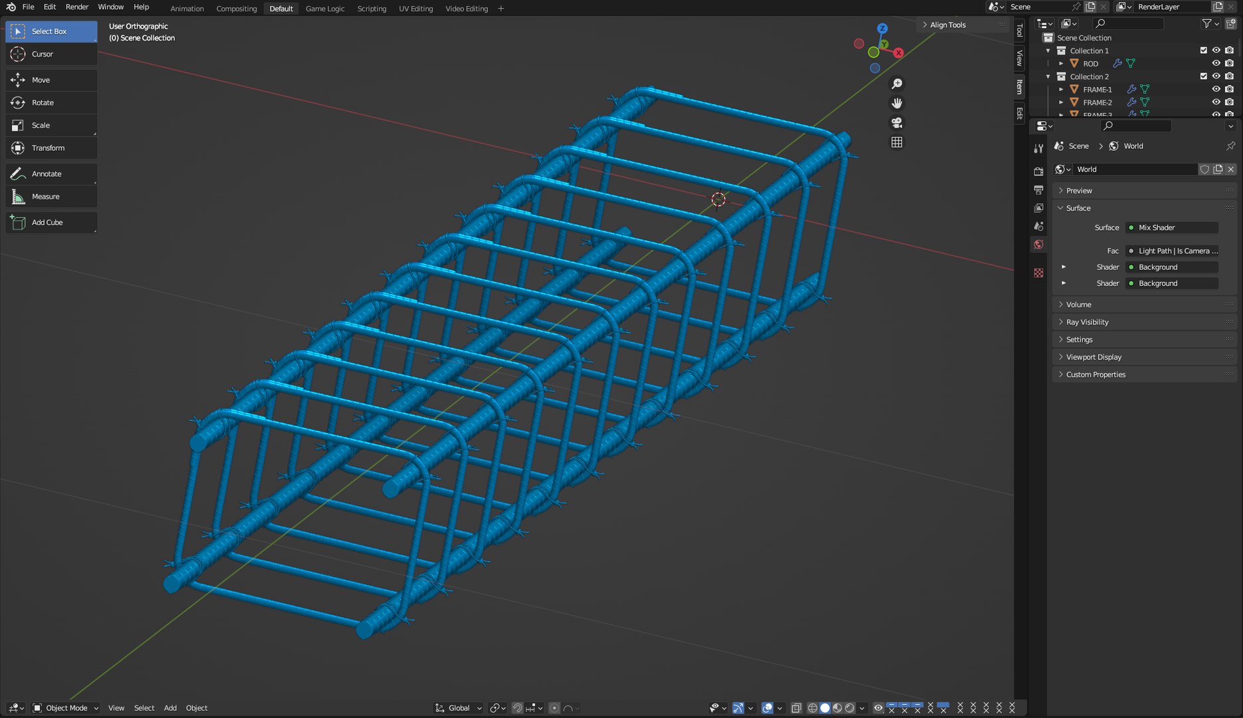Click the FRAME-1 mesh data icon
This screenshot has width=1243, height=718.
[x=1145, y=89]
